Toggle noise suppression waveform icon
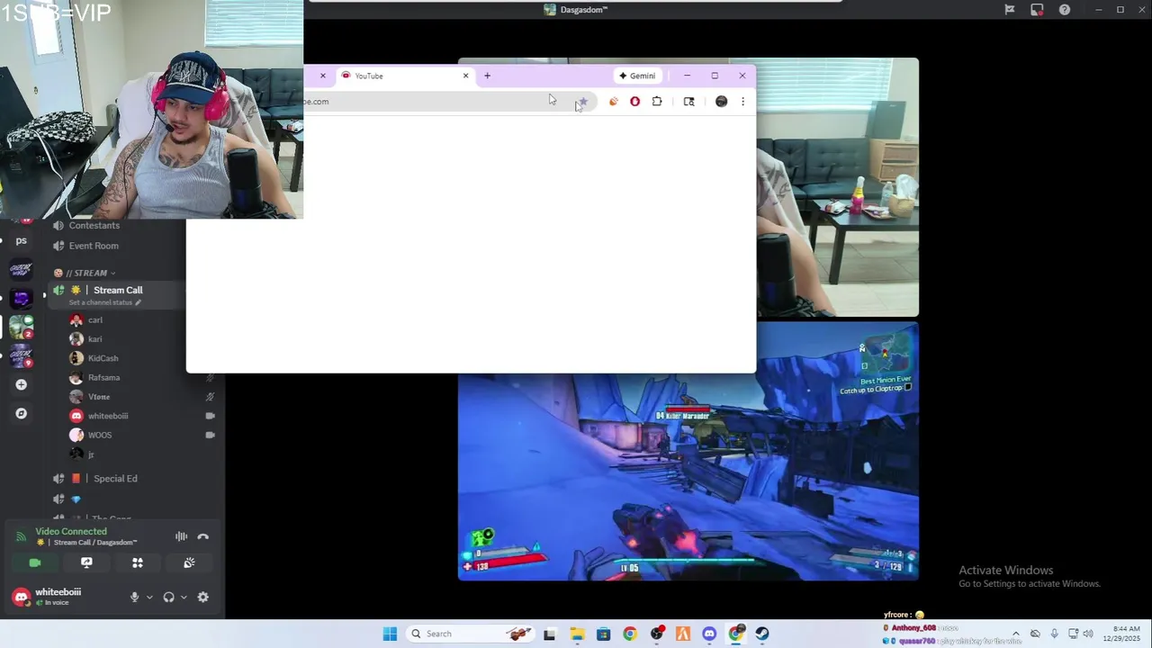The width and height of the screenshot is (1152, 648). (181, 536)
